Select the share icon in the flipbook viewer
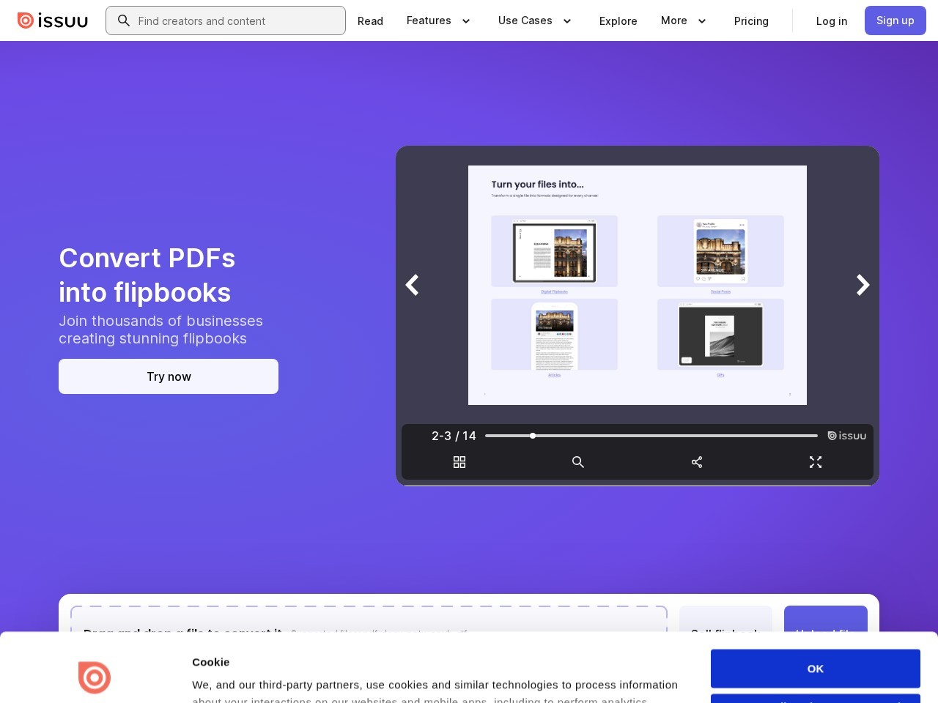The height and width of the screenshot is (703, 938). [697, 462]
